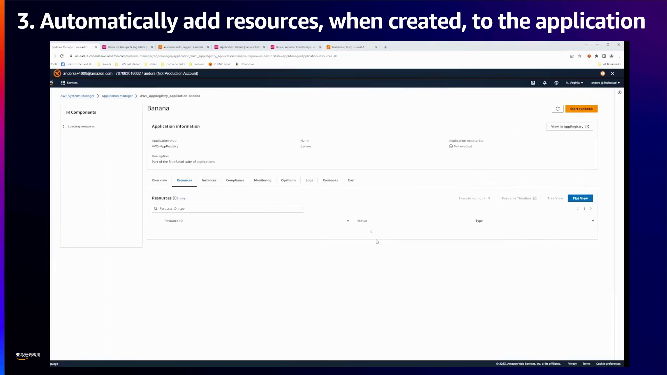Collapse the Components tree
Viewport: 667px width, 375px height.
[68, 112]
